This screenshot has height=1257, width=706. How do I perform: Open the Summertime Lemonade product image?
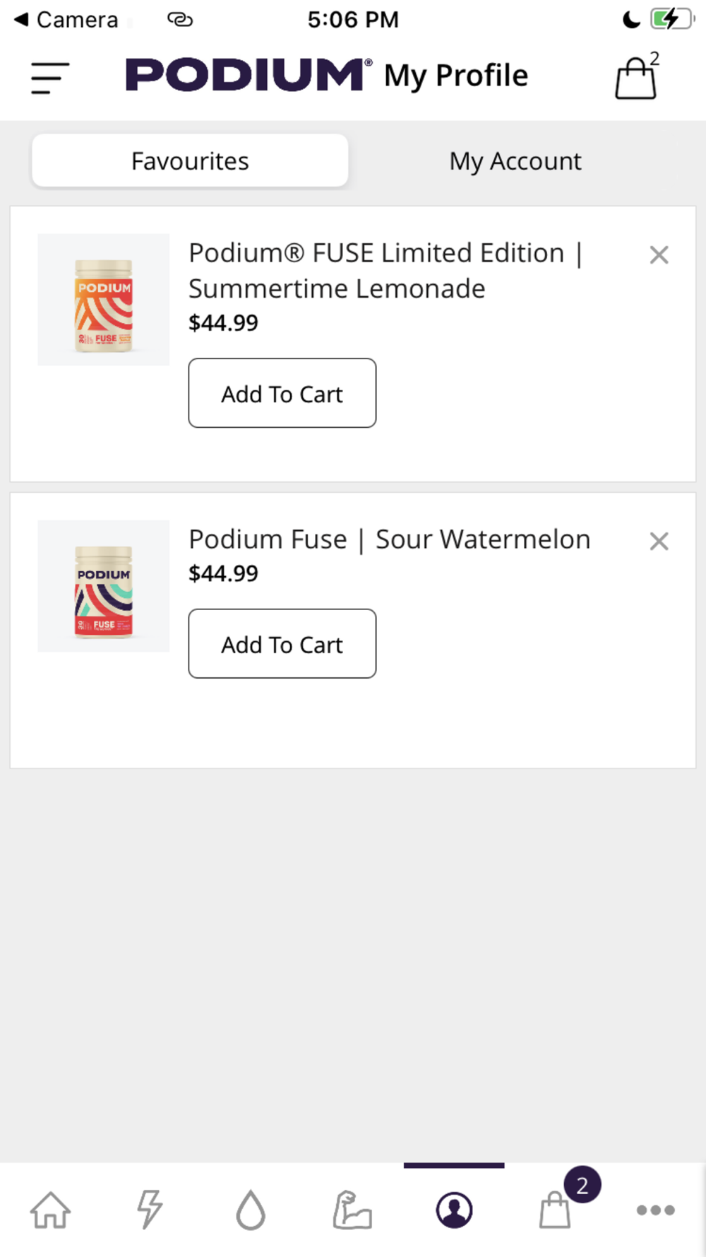(x=104, y=300)
